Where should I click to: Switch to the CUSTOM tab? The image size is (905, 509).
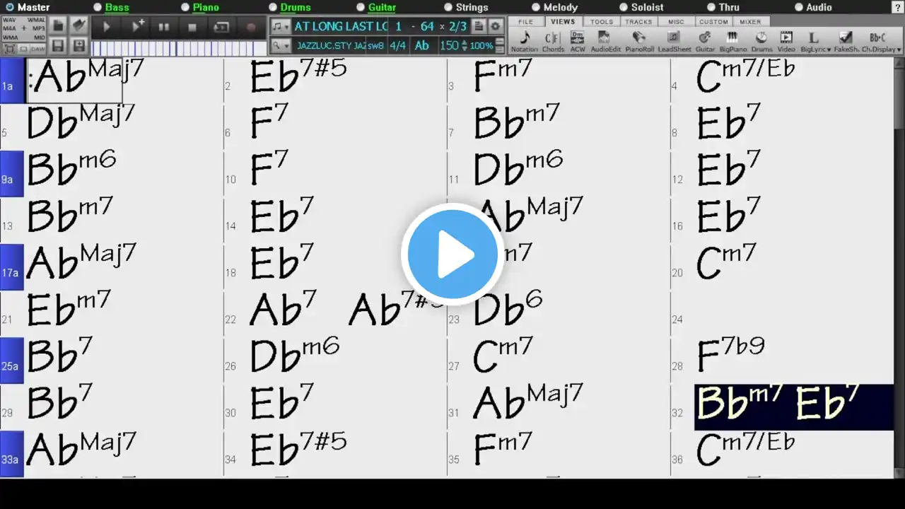(x=713, y=22)
